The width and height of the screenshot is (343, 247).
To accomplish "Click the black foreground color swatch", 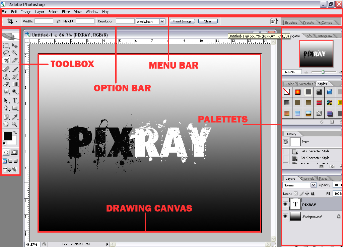I will tap(7, 136).
